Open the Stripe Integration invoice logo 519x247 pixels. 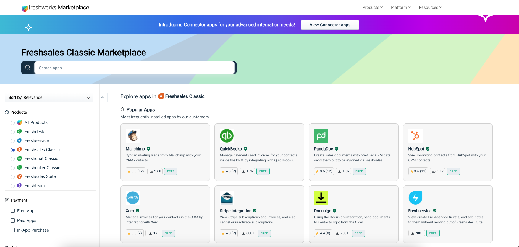click(227, 198)
